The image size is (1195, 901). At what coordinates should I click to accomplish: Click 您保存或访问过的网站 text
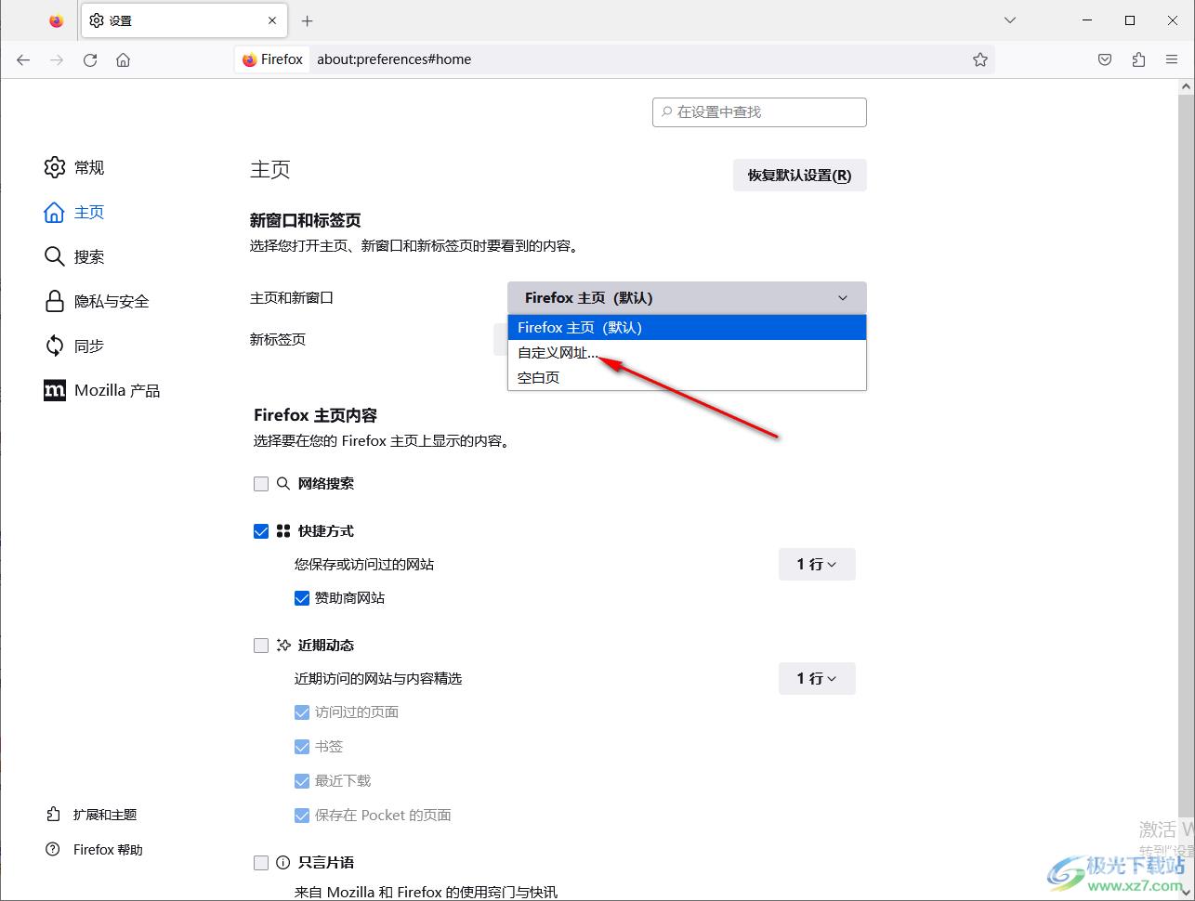click(x=364, y=565)
